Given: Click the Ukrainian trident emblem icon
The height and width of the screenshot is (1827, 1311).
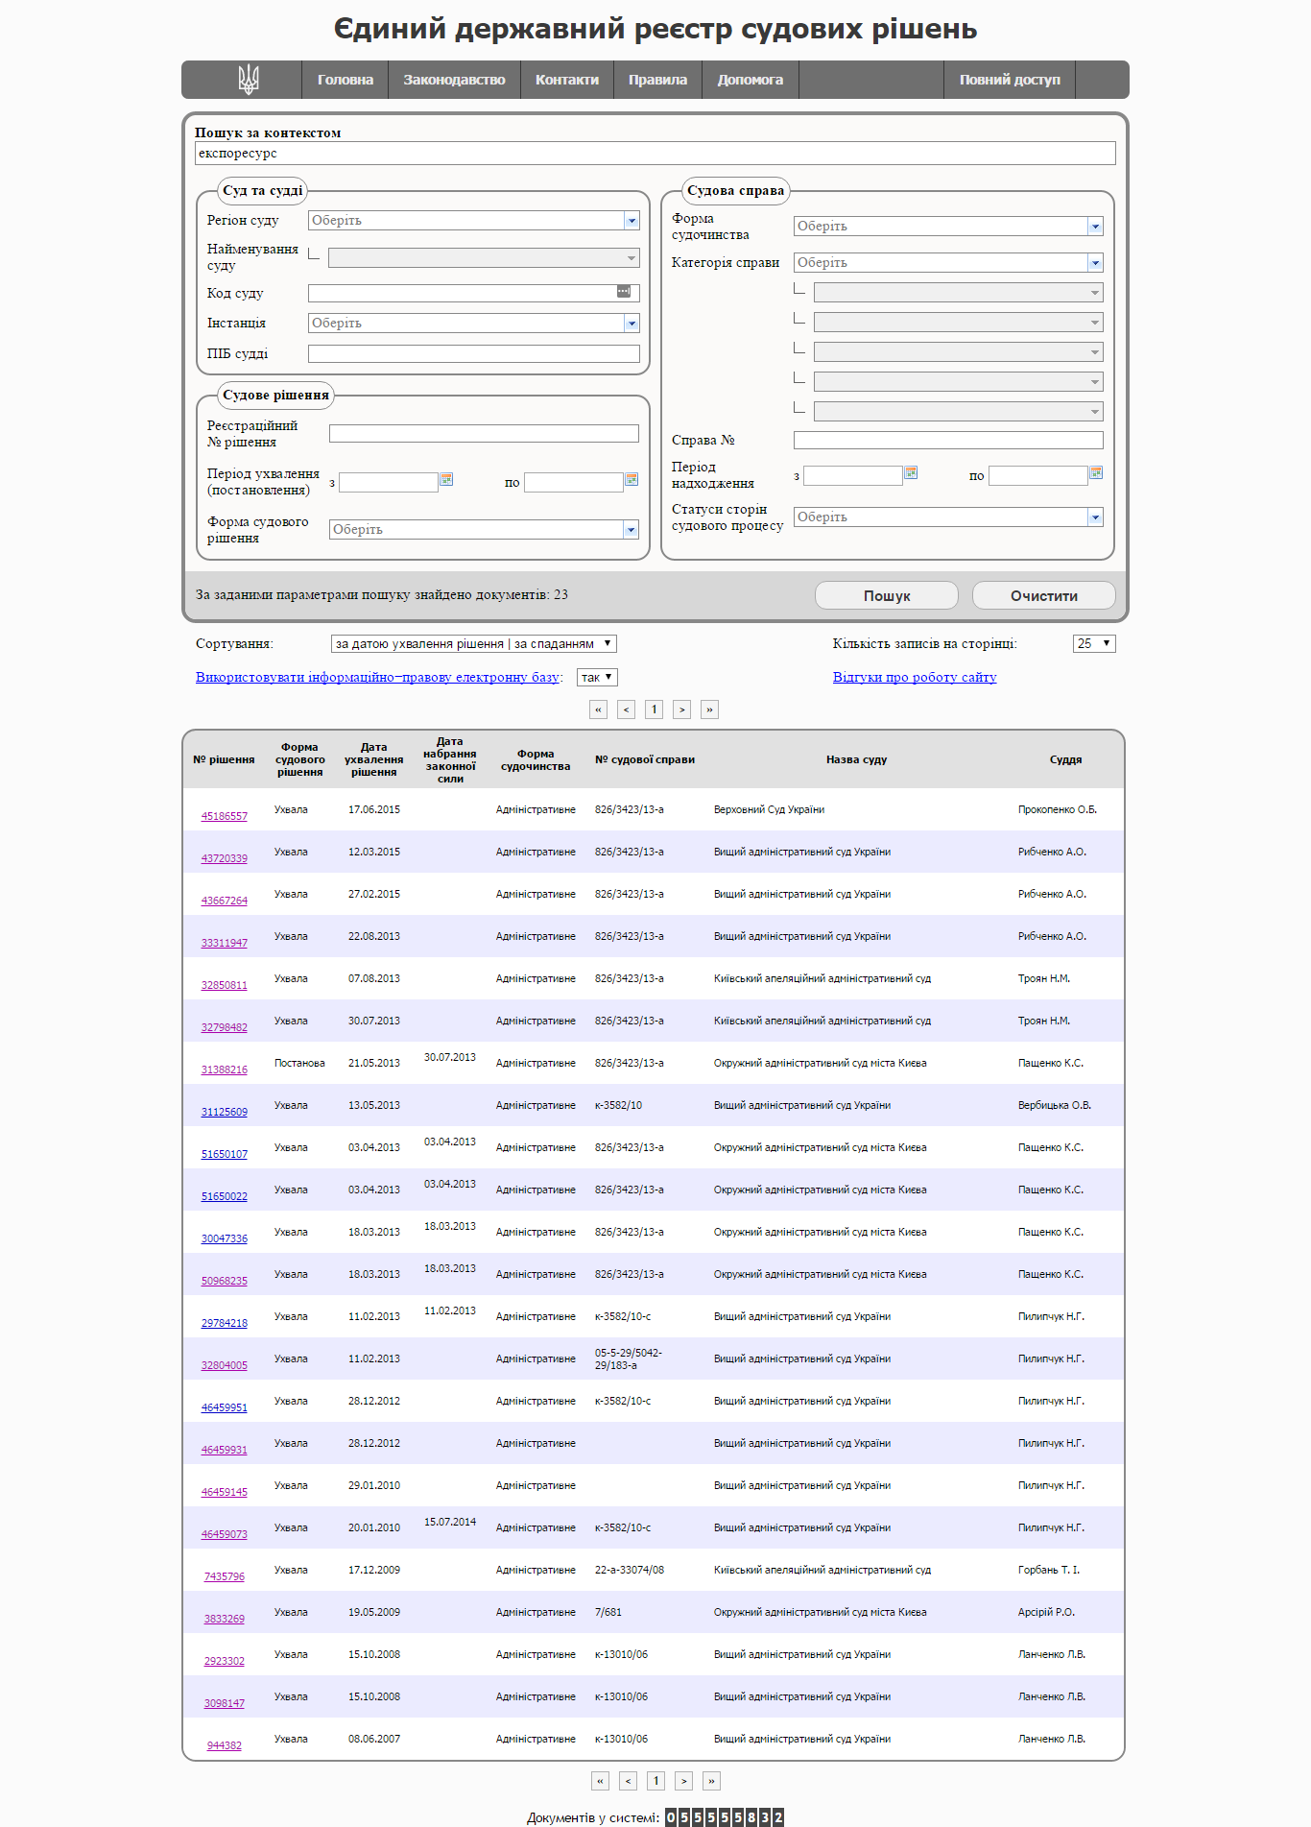Looking at the screenshot, I should (x=249, y=80).
